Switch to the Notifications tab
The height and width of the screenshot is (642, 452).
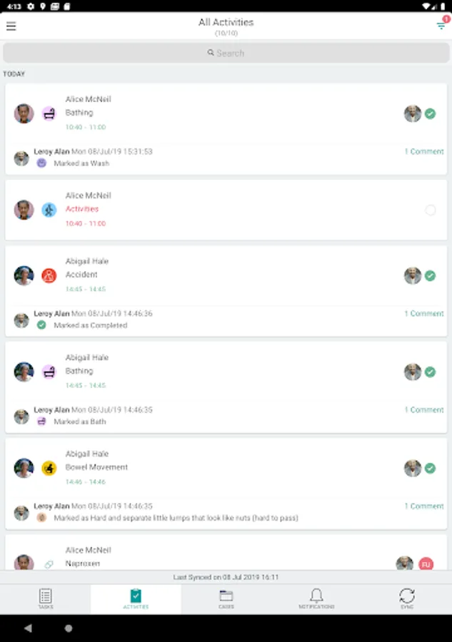tap(316, 598)
